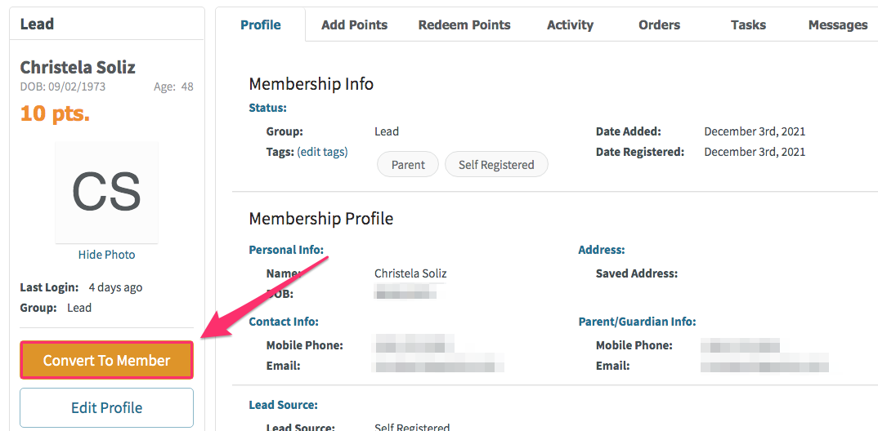The height and width of the screenshot is (431, 878).
Task: Open the Messages tab
Action: pos(838,24)
